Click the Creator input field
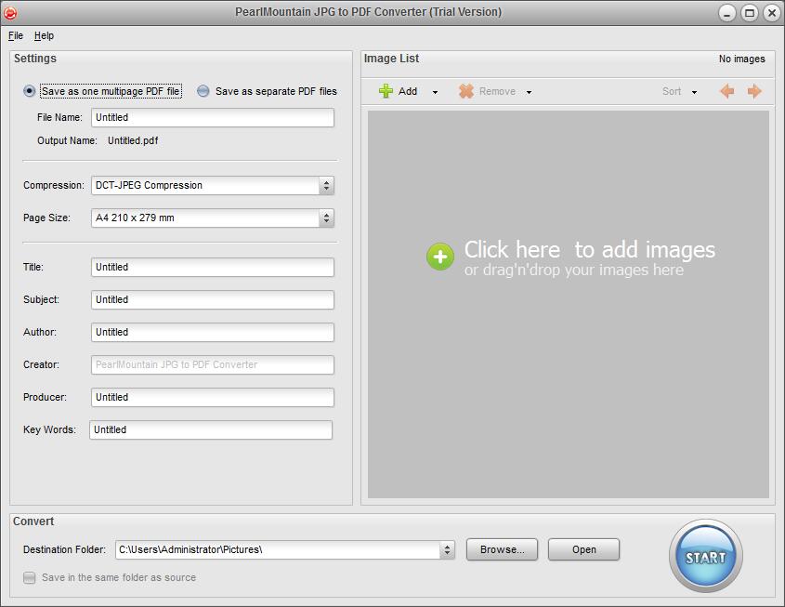 (213, 365)
